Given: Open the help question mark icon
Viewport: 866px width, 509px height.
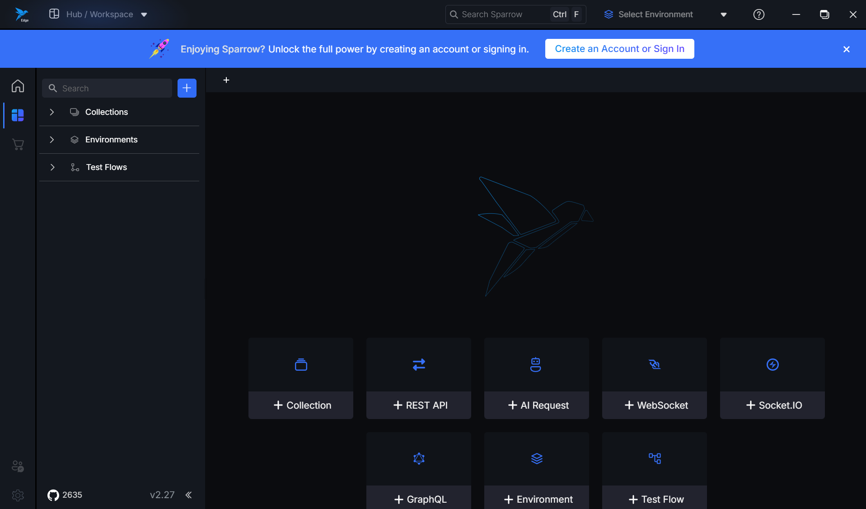Looking at the screenshot, I should 759,14.
